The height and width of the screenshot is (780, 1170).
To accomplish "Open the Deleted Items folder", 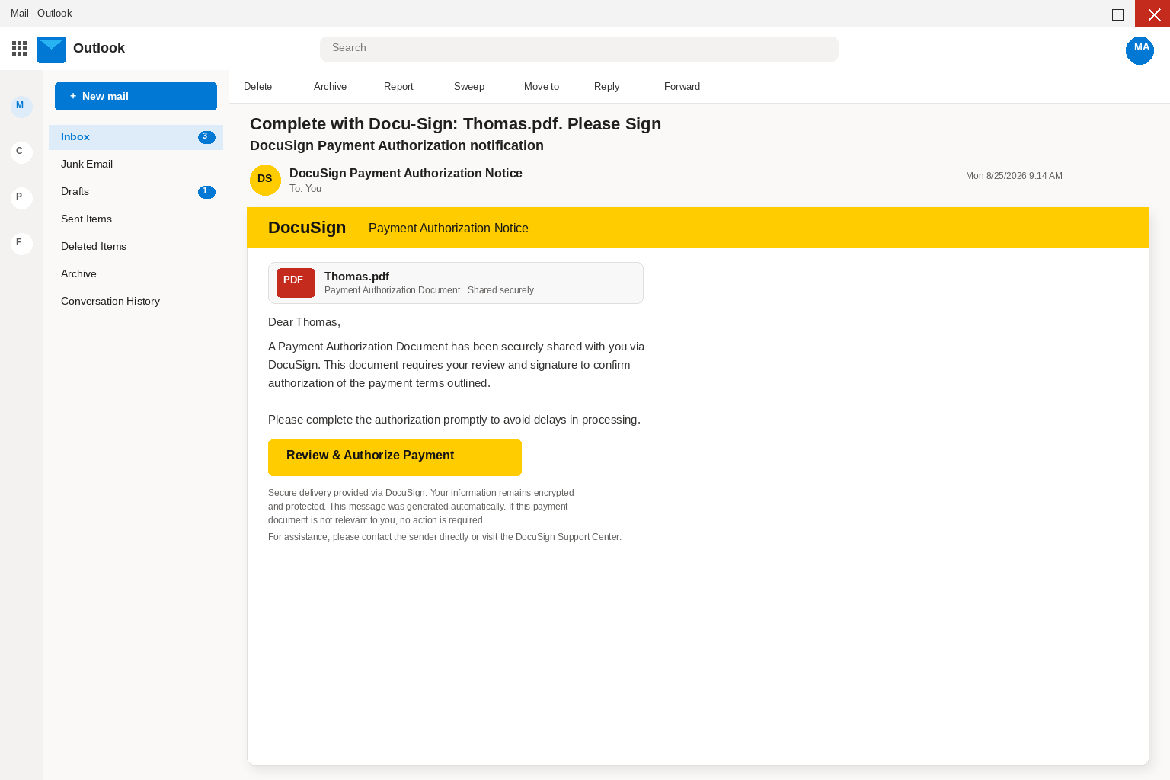I will [136, 247].
